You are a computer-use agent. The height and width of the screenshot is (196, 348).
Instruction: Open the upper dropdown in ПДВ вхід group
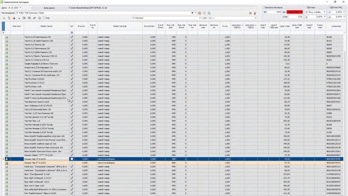coord(325,12)
